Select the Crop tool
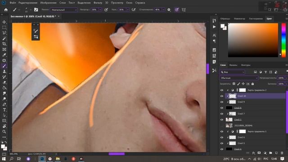The height and width of the screenshot is (162, 288). tap(4, 44)
